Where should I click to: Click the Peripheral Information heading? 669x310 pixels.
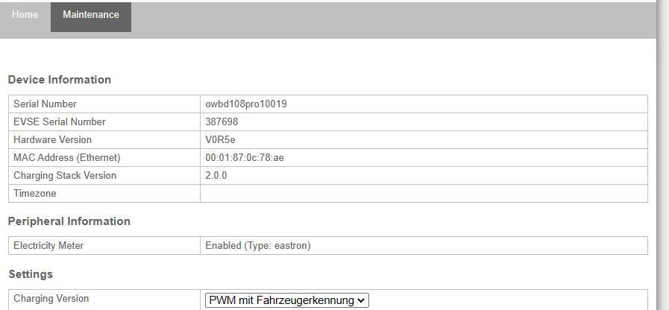coord(69,221)
